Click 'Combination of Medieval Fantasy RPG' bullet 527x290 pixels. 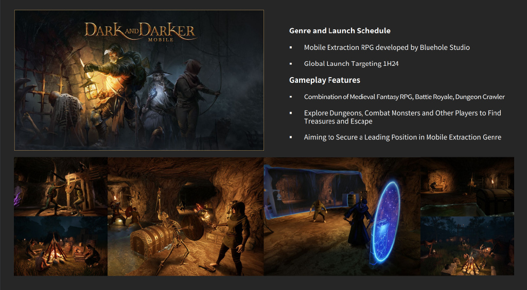(x=405, y=97)
